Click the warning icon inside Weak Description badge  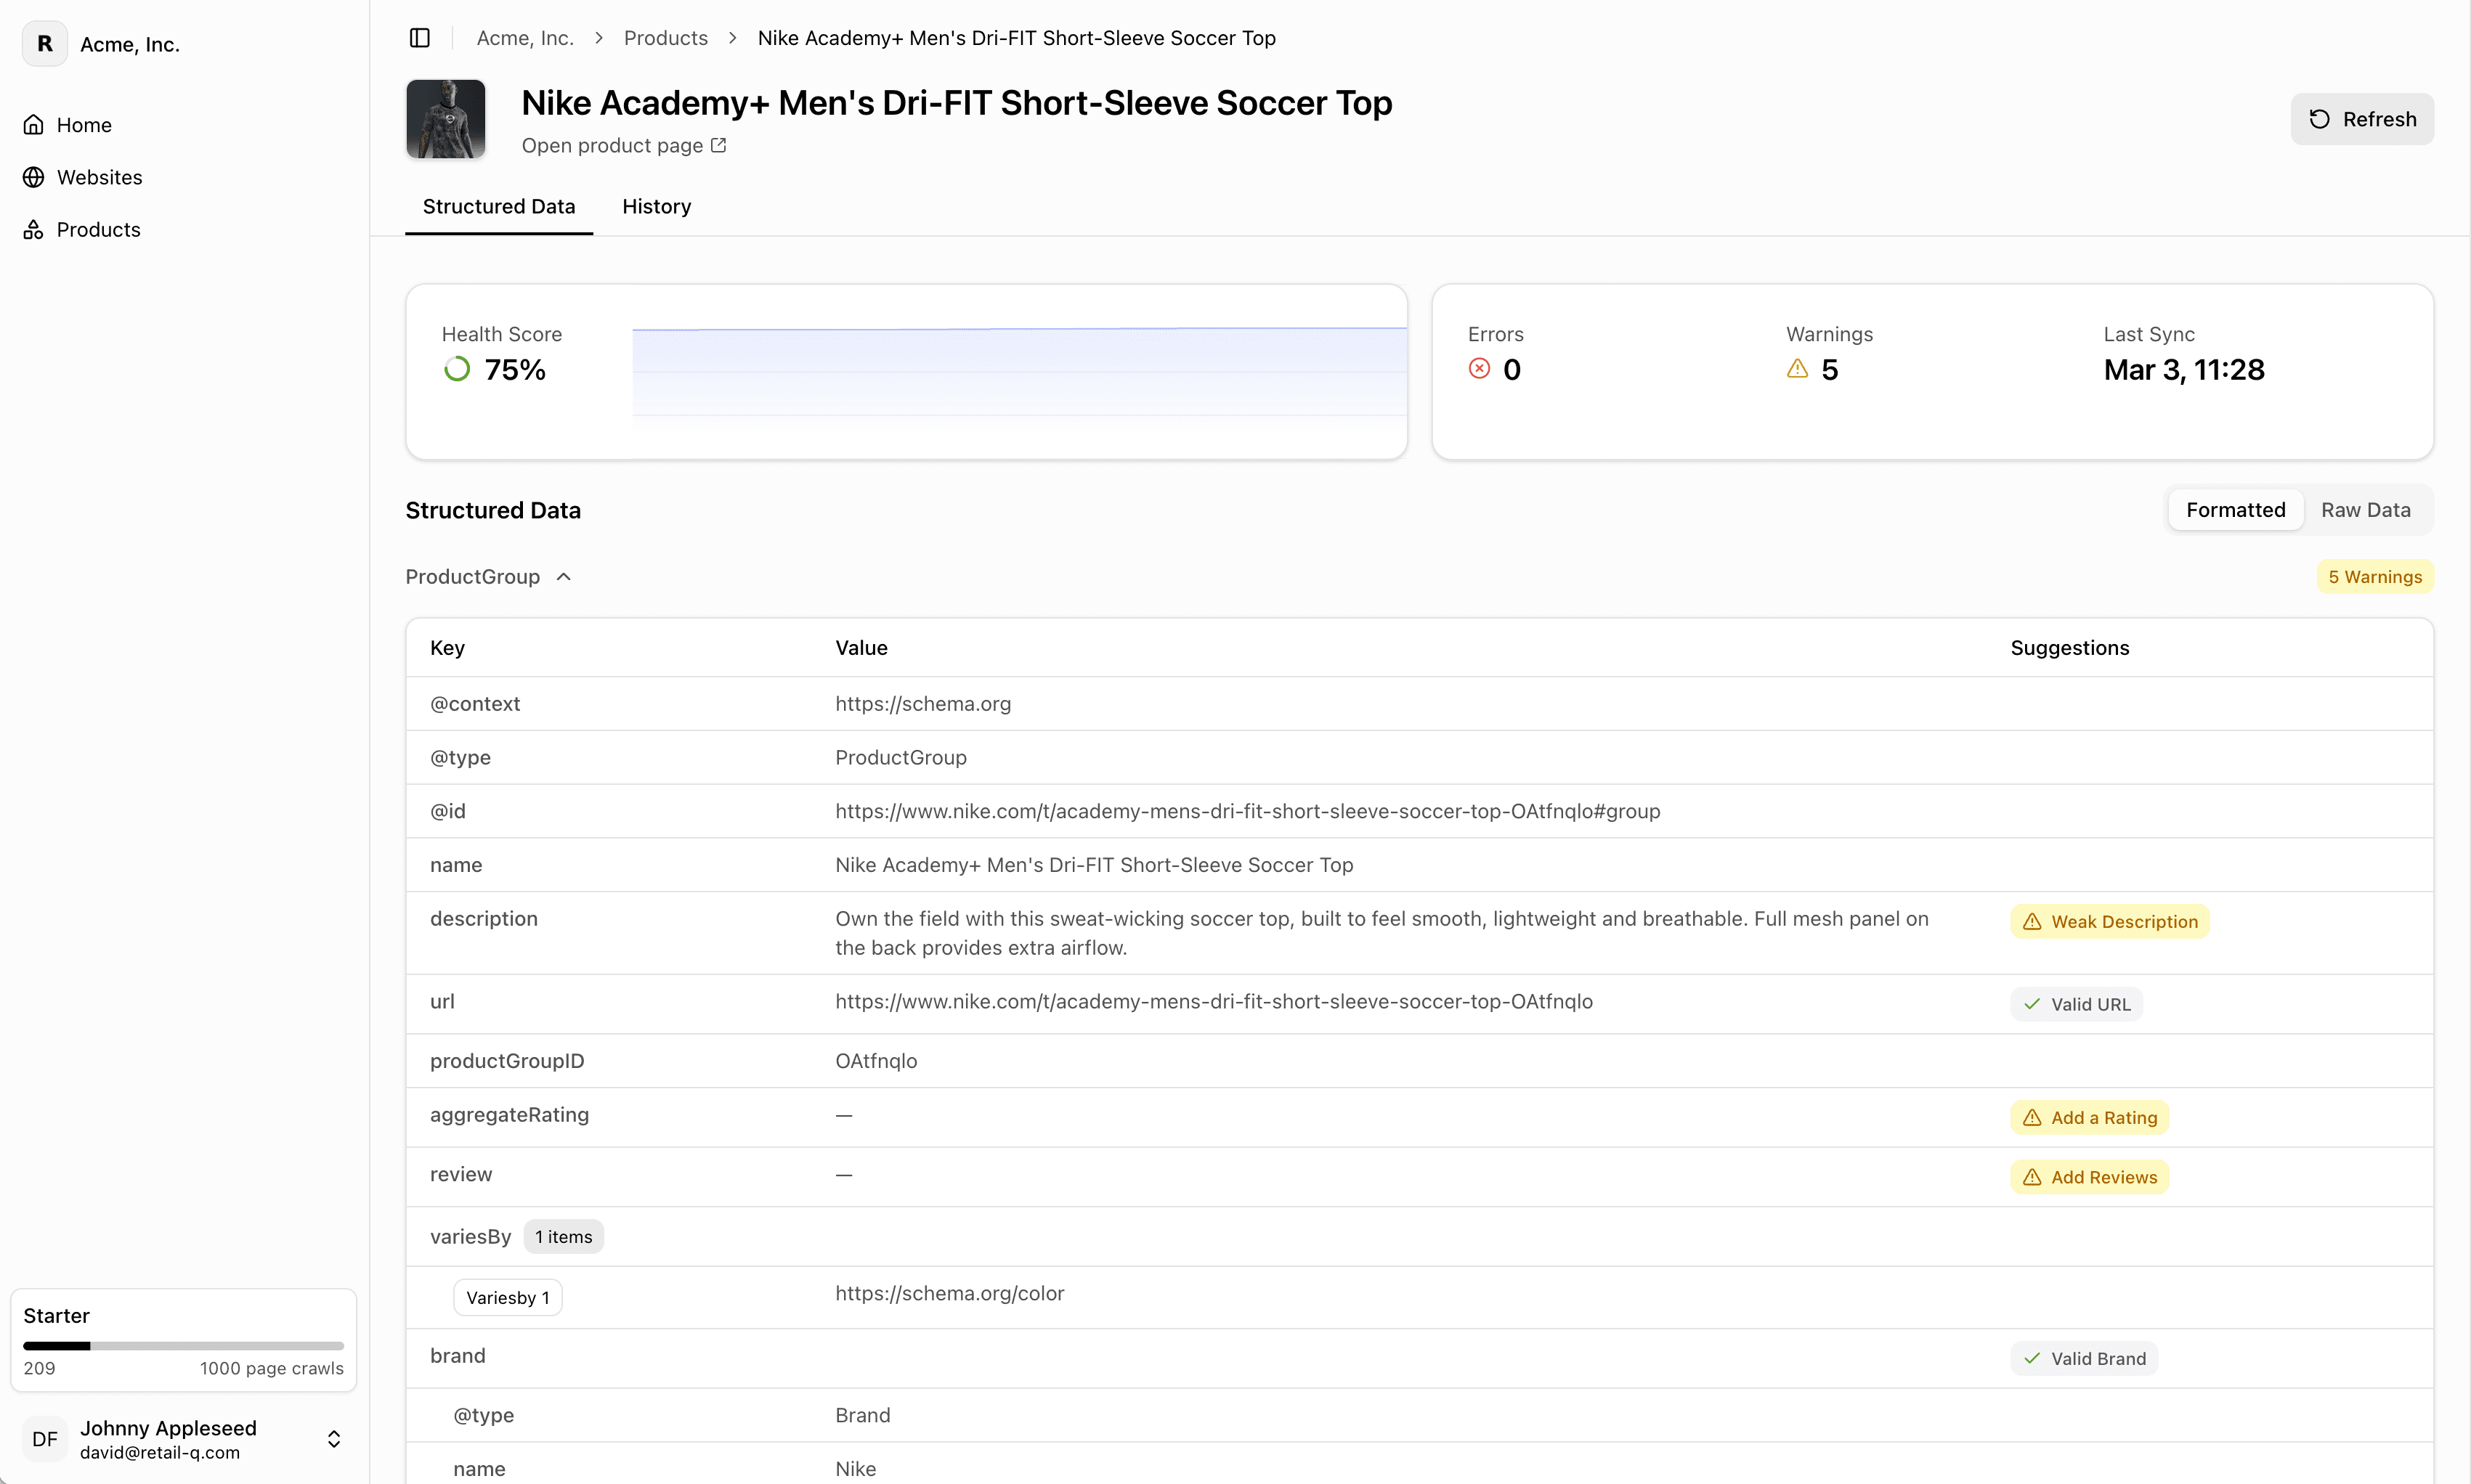coord(2034,921)
